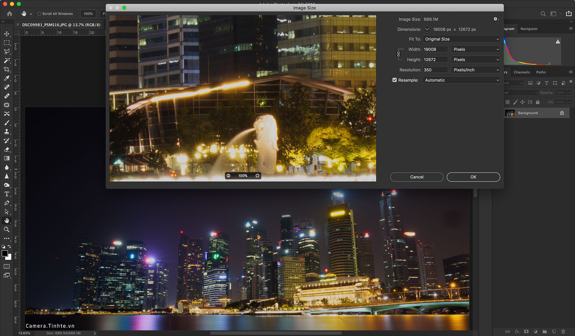
Task: Toggle Quick Mask mode
Action: pyautogui.click(x=7, y=266)
